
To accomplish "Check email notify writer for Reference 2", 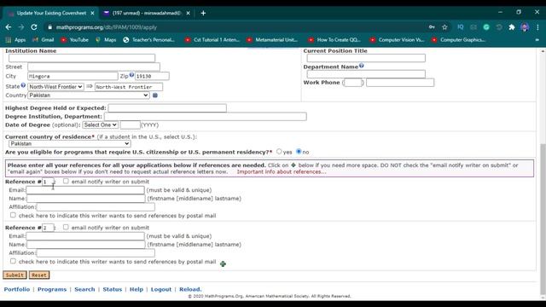I will (66, 227).
